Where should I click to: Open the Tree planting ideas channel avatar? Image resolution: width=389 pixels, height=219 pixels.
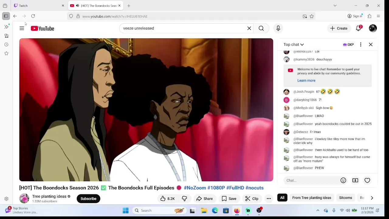click(x=24, y=198)
